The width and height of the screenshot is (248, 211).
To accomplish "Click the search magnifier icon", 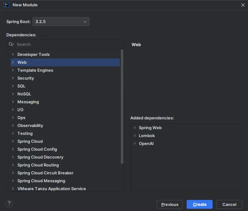I will point(11,45).
